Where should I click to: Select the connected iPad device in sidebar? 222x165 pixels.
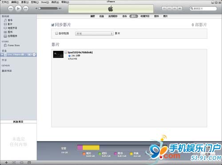(x=18, y=55)
